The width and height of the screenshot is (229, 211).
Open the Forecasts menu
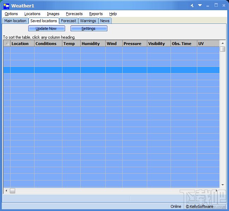pos(74,14)
